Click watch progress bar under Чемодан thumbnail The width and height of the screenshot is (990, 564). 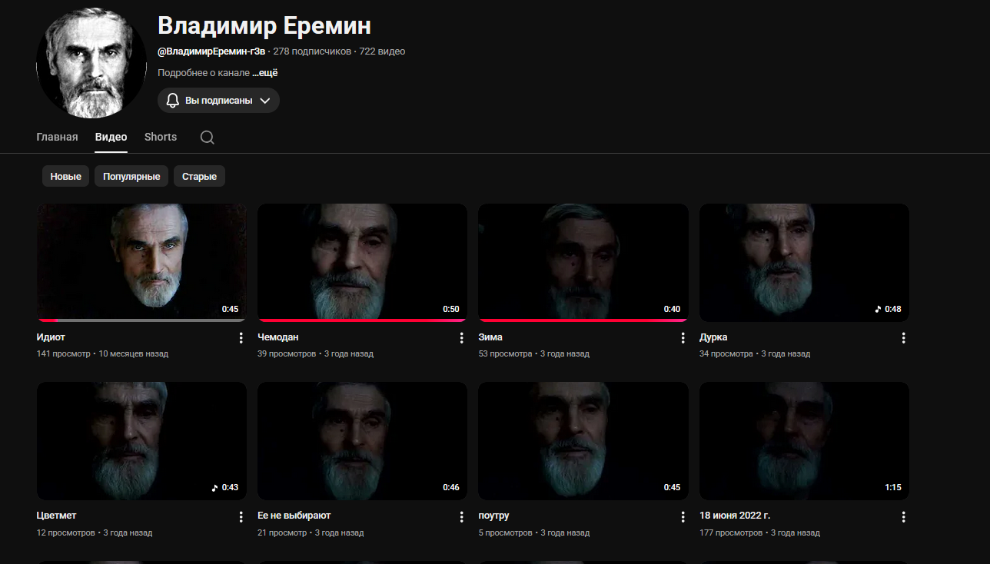[x=362, y=320]
